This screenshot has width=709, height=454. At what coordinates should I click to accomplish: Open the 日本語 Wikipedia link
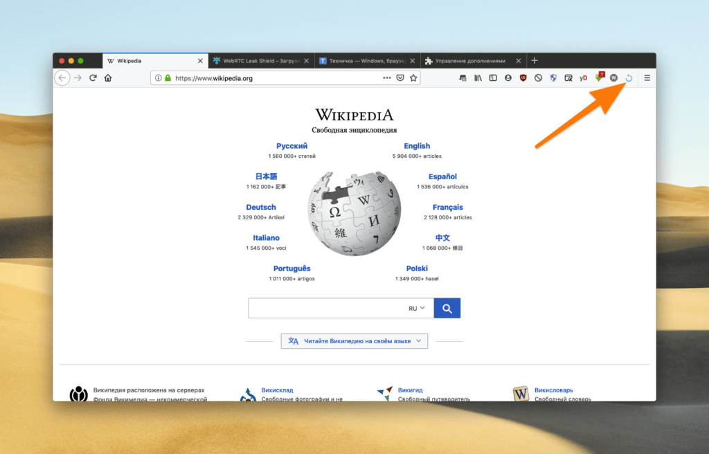tap(267, 176)
